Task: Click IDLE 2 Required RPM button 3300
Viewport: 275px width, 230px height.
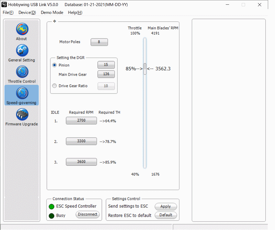Action: [x=81, y=141]
